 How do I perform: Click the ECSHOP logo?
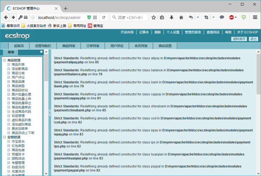[17, 36]
